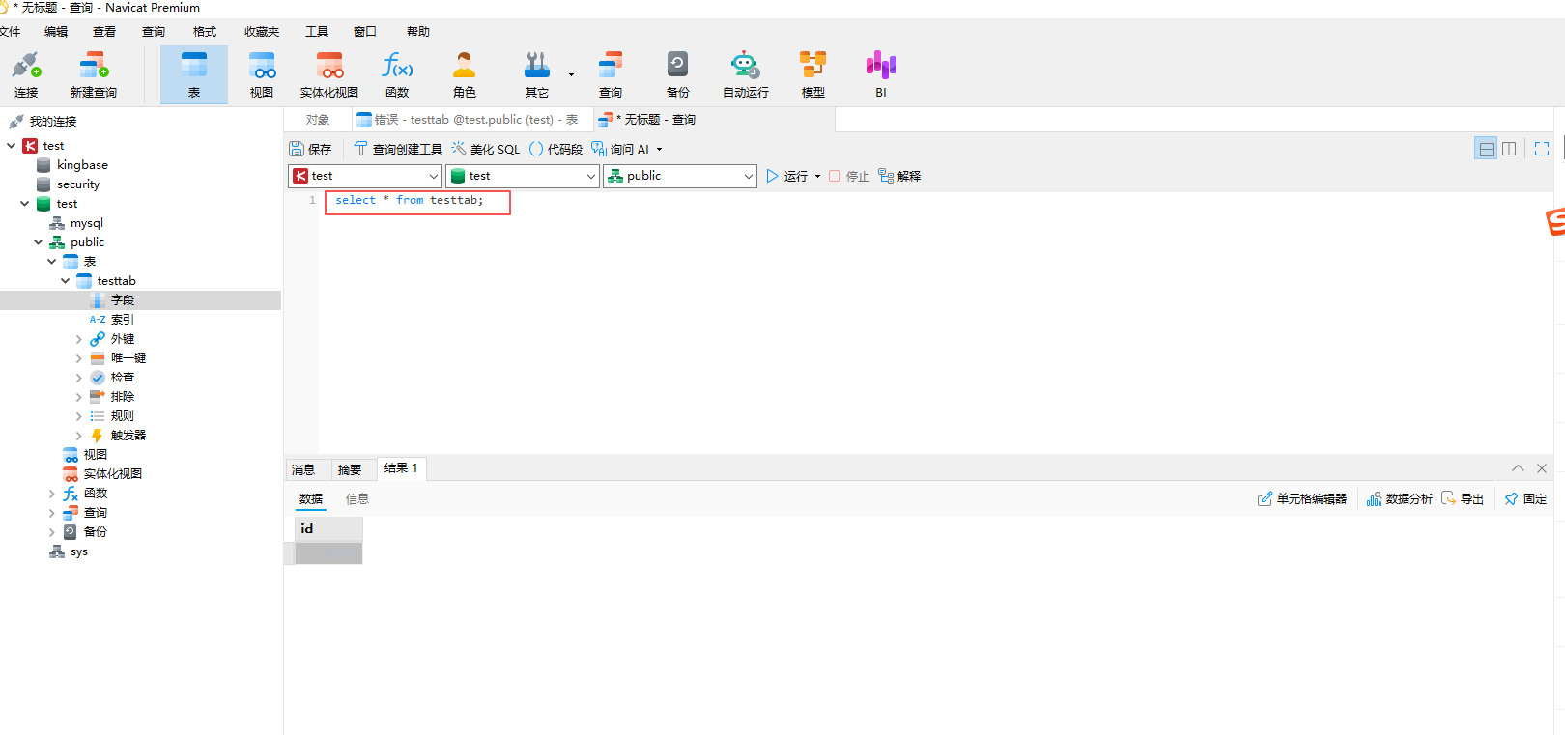This screenshot has width=1565, height=735.
Task: Pin the result with 固定
Action: tap(1525, 498)
